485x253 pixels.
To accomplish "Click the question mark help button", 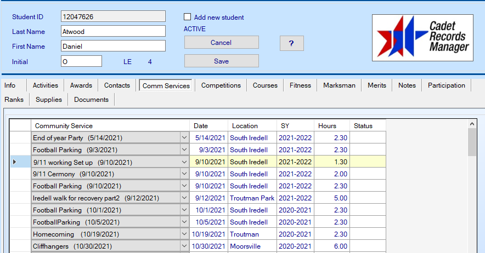I will pyautogui.click(x=291, y=43).
